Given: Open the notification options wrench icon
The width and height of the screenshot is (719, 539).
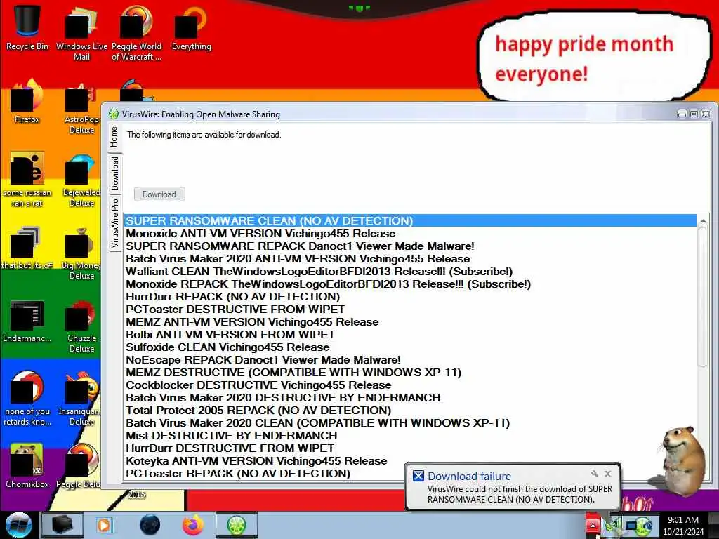Looking at the screenshot, I should tap(595, 474).
